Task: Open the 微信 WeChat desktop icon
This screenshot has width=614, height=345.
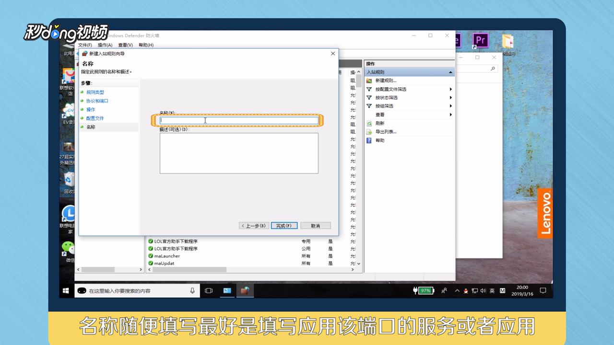Action: click(x=69, y=248)
